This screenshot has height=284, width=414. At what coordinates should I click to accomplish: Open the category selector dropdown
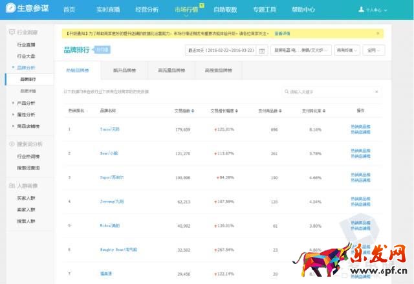(x=300, y=49)
